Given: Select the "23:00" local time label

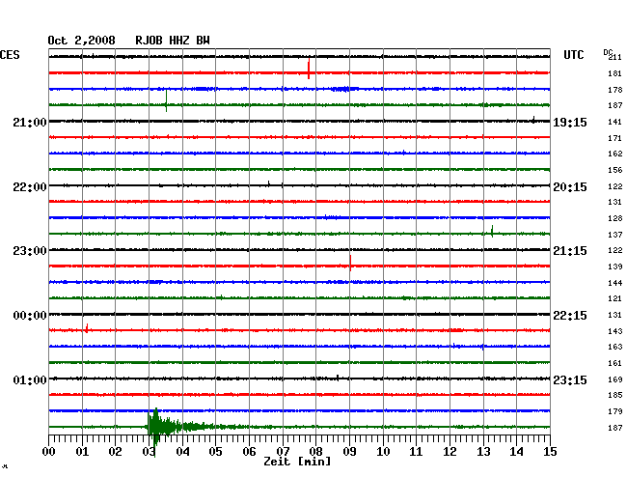Looking at the screenshot, I should [30, 251].
